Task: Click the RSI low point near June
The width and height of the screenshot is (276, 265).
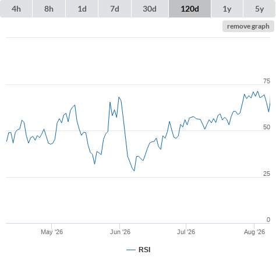Action: coord(134,171)
